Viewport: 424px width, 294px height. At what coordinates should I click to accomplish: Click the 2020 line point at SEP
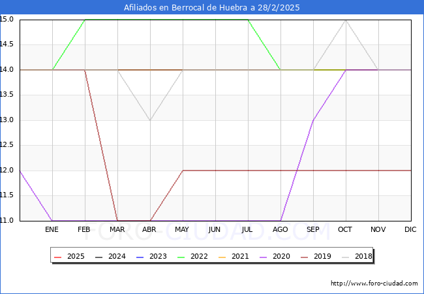coord(313,120)
